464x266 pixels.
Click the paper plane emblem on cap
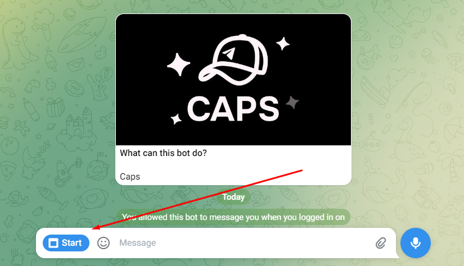(228, 53)
